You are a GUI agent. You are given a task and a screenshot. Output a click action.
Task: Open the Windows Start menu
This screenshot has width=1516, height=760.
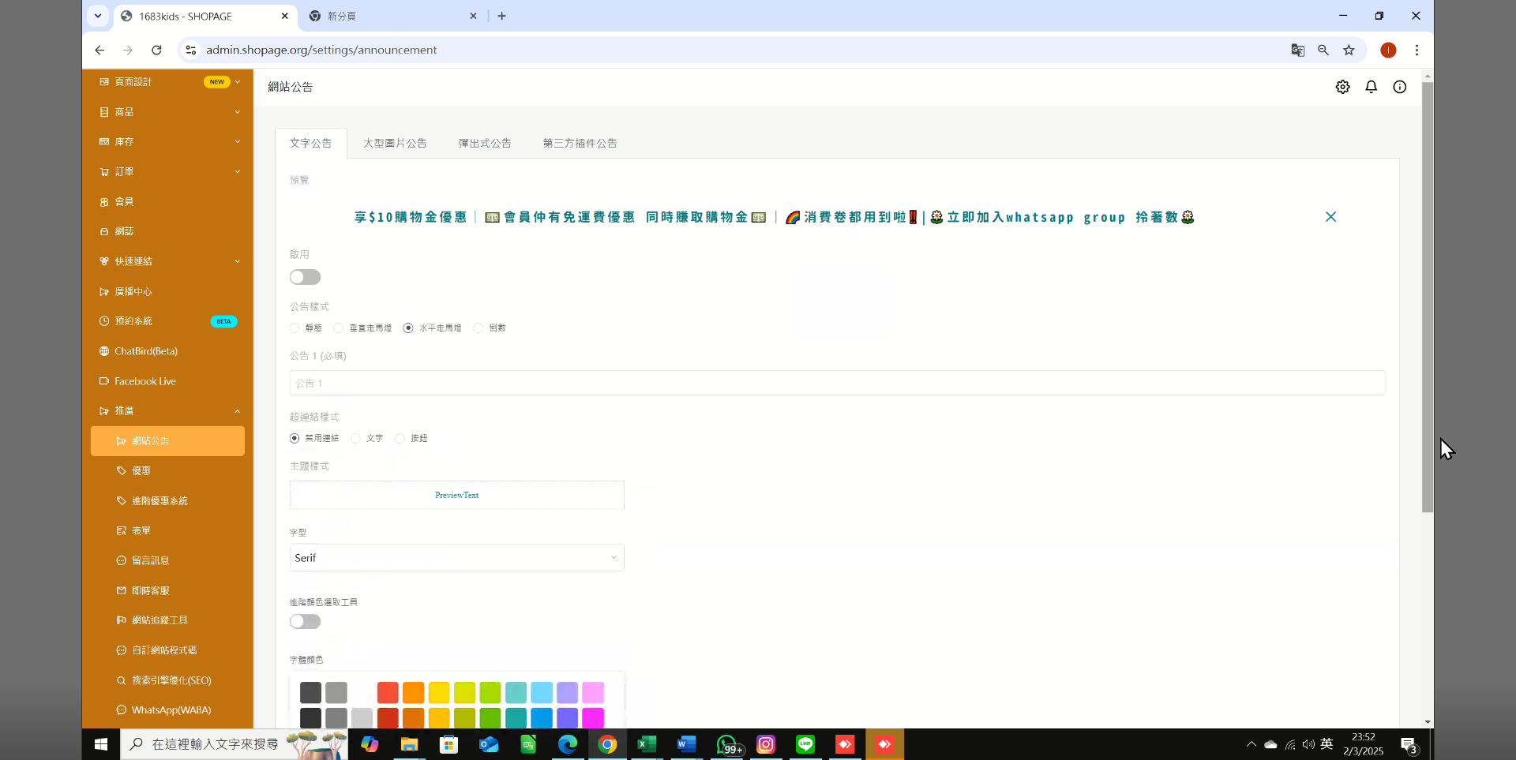tap(101, 744)
